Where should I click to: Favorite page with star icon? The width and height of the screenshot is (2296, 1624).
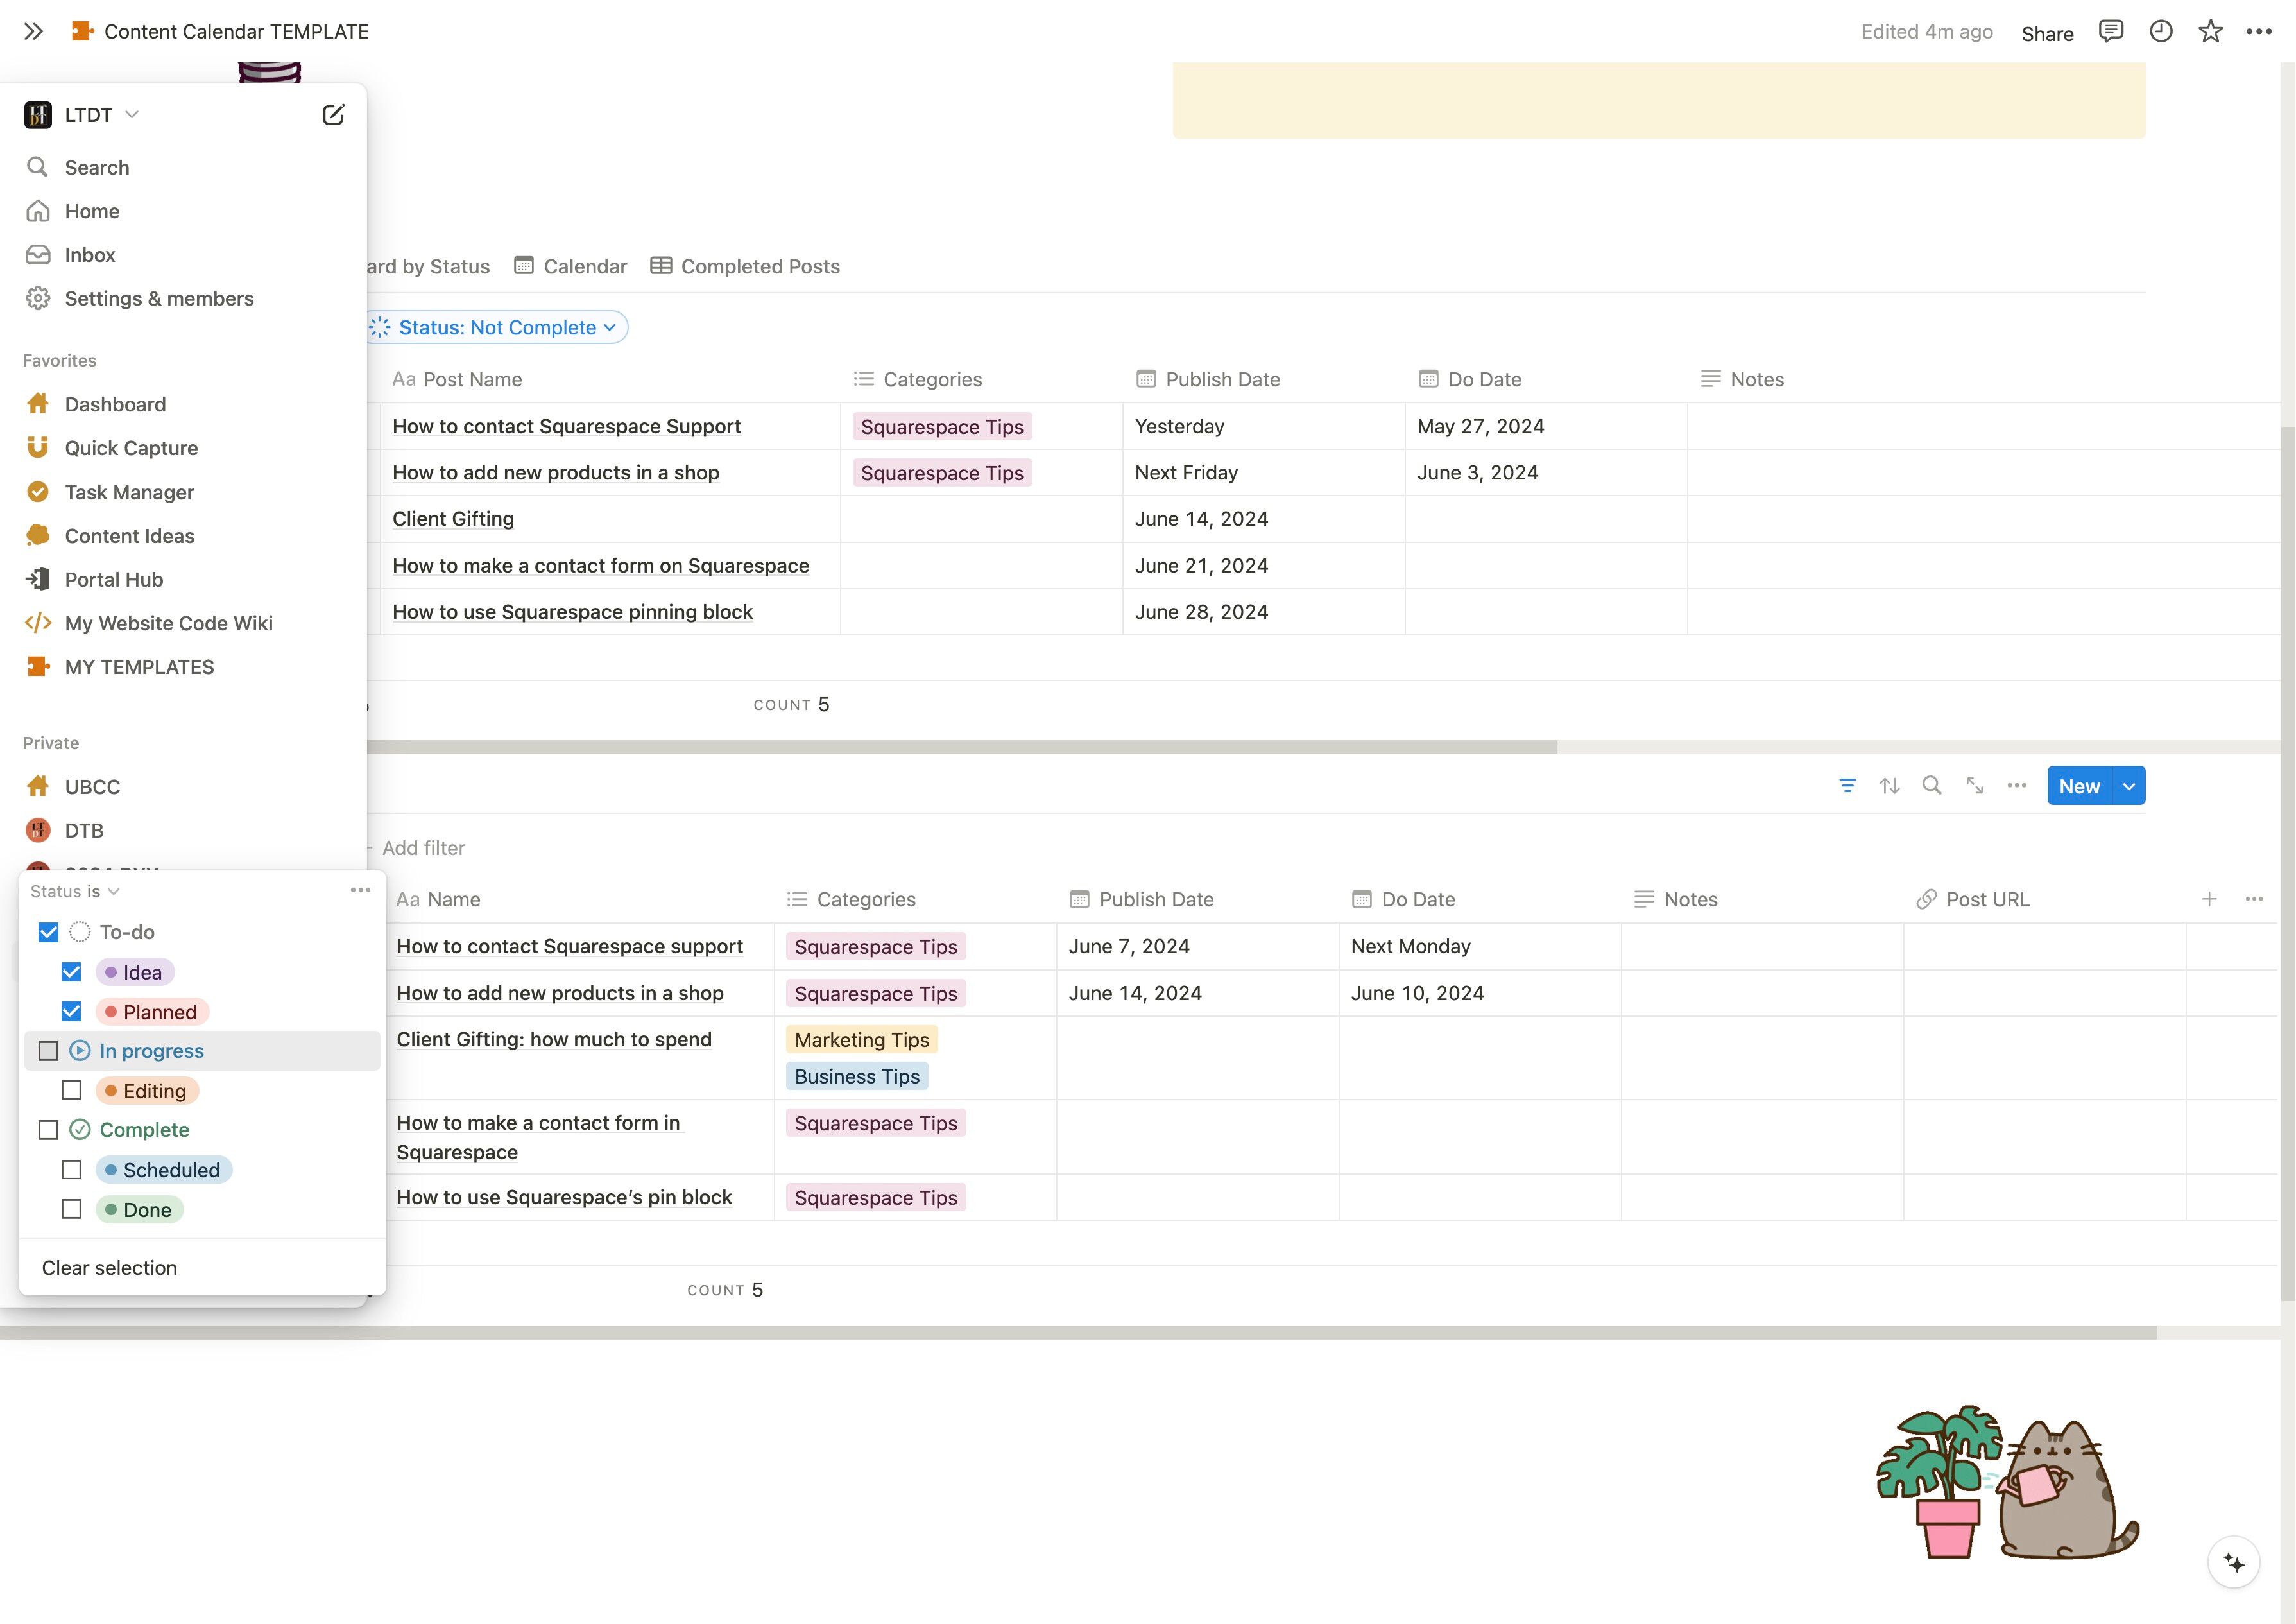[x=2210, y=32]
